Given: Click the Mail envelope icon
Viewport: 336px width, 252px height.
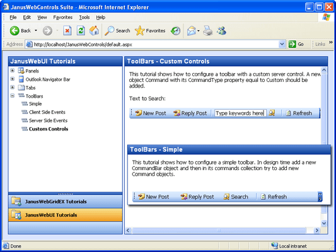Looking at the screenshot, I should tap(192, 31).
